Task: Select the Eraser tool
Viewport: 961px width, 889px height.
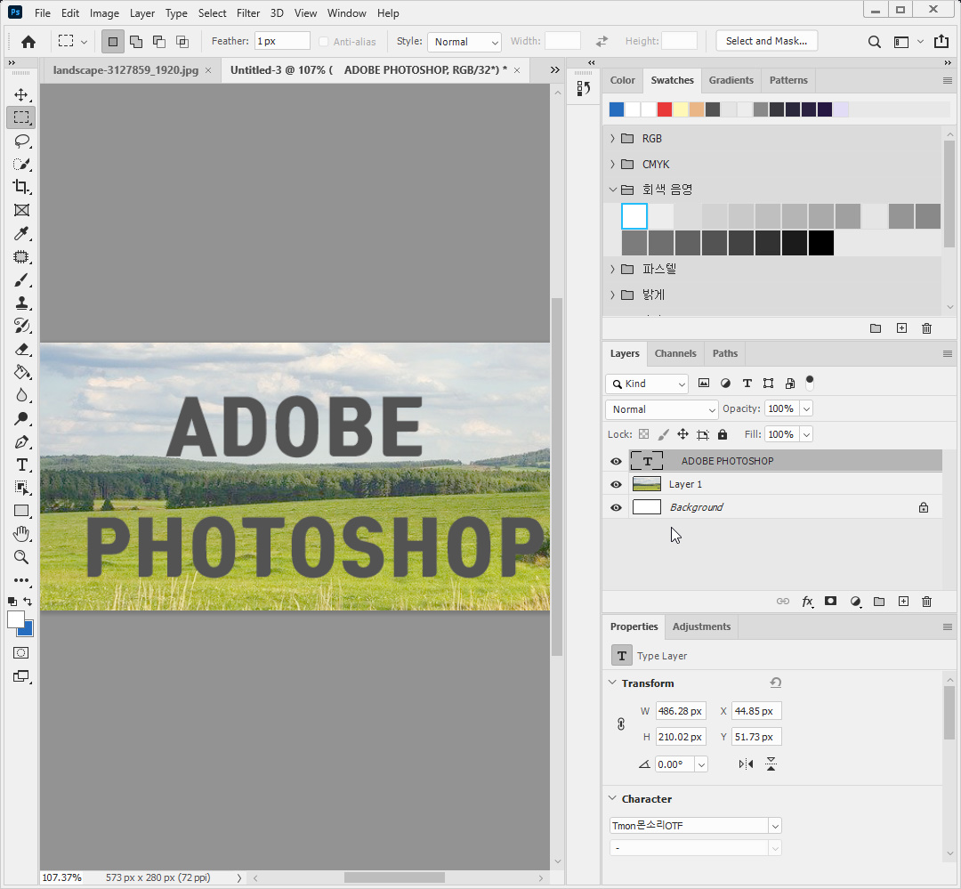Action: pyautogui.click(x=21, y=350)
